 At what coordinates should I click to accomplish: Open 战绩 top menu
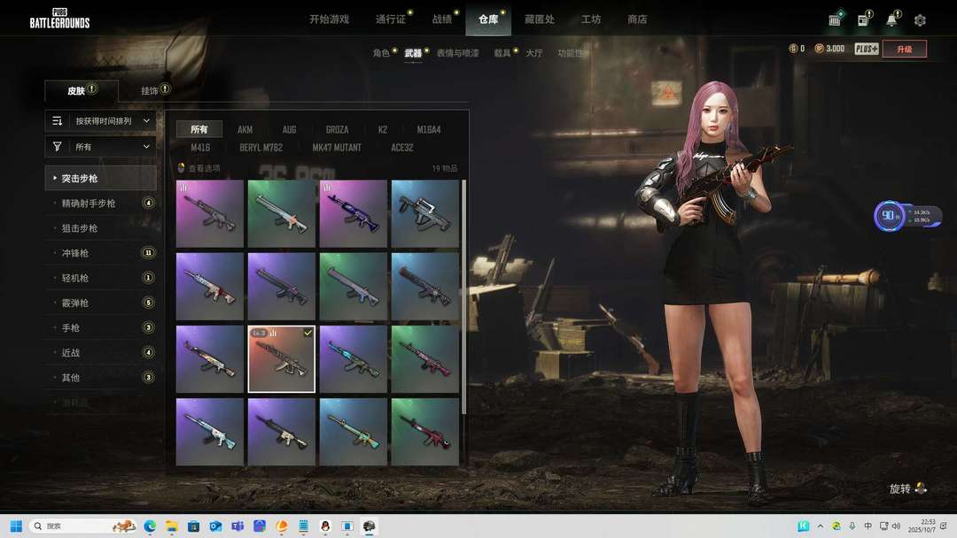pyautogui.click(x=442, y=19)
